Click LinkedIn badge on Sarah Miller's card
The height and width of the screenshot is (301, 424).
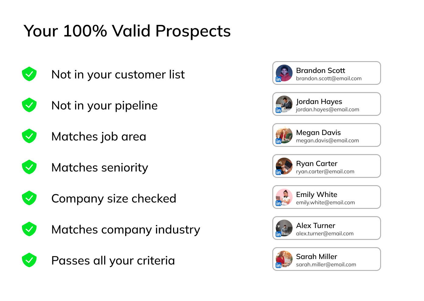[278, 265]
